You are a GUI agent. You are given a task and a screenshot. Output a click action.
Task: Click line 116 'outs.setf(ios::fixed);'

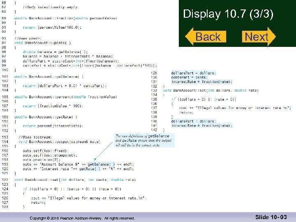pos(46,151)
